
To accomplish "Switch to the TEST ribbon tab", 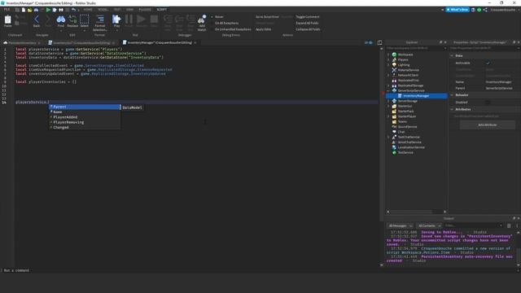I will point(117,10).
